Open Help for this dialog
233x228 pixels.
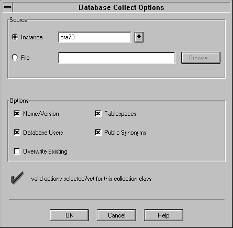tap(163, 215)
